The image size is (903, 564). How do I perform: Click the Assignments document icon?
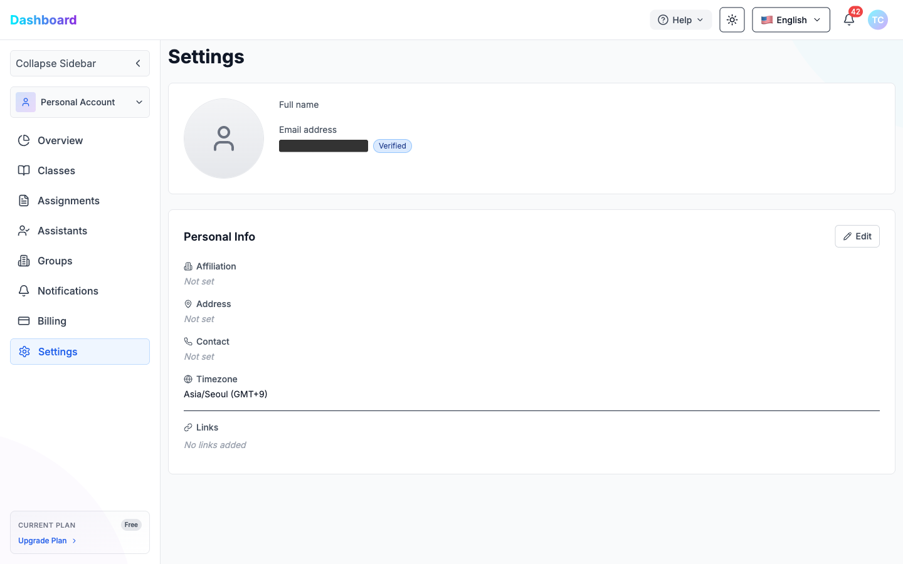pos(24,201)
